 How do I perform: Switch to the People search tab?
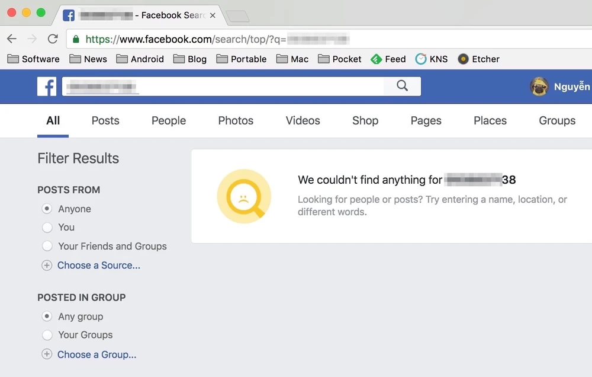(x=169, y=121)
